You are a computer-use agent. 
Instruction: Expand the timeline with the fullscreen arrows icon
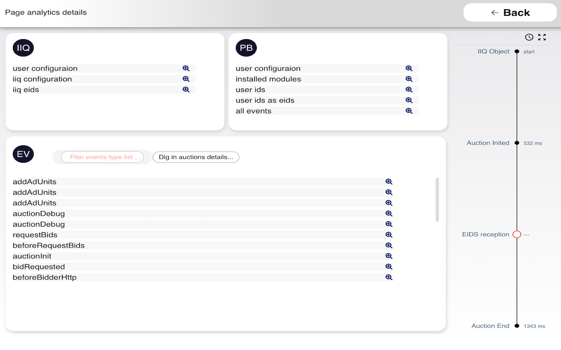click(542, 37)
